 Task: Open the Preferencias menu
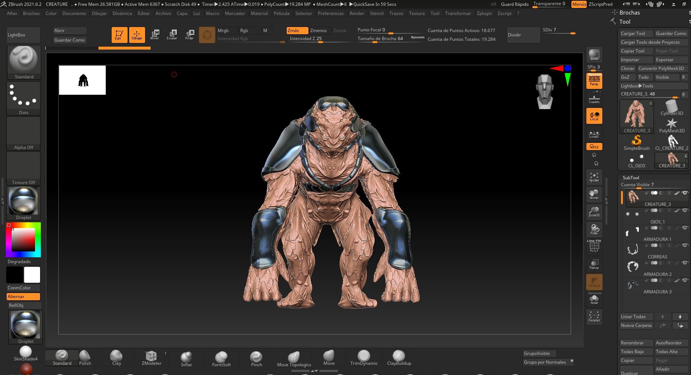331,13
